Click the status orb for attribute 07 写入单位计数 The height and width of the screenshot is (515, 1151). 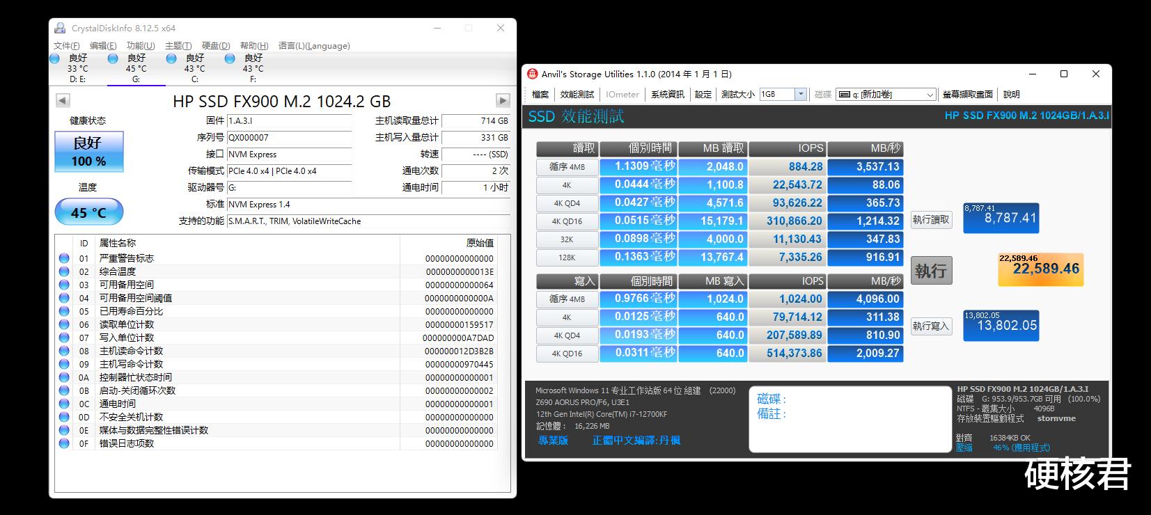[x=64, y=338]
